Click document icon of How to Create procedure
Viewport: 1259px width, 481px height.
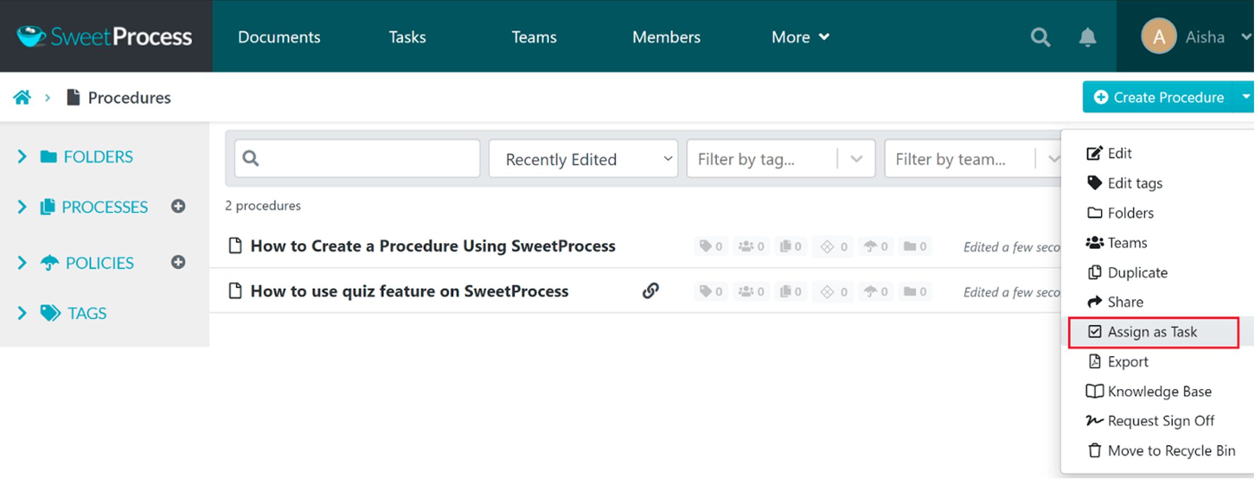236,246
